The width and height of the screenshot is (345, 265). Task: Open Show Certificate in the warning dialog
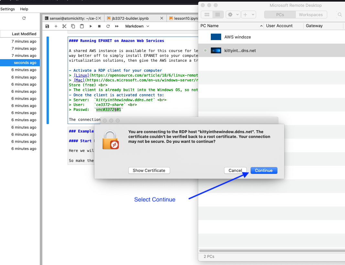(149, 170)
